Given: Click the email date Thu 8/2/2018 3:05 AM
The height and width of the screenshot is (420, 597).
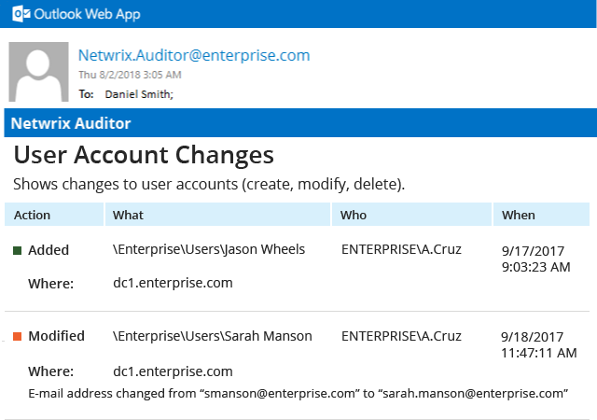Looking at the screenshot, I should pyautogui.click(x=130, y=75).
